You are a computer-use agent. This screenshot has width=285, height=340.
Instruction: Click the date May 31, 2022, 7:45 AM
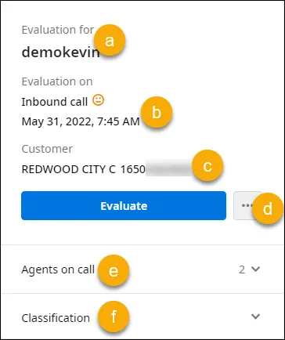click(81, 121)
